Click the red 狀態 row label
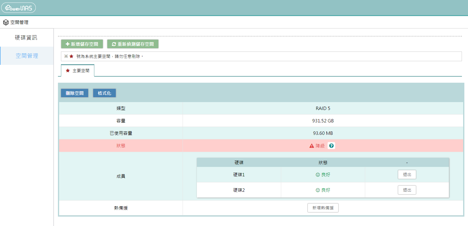 click(x=121, y=146)
